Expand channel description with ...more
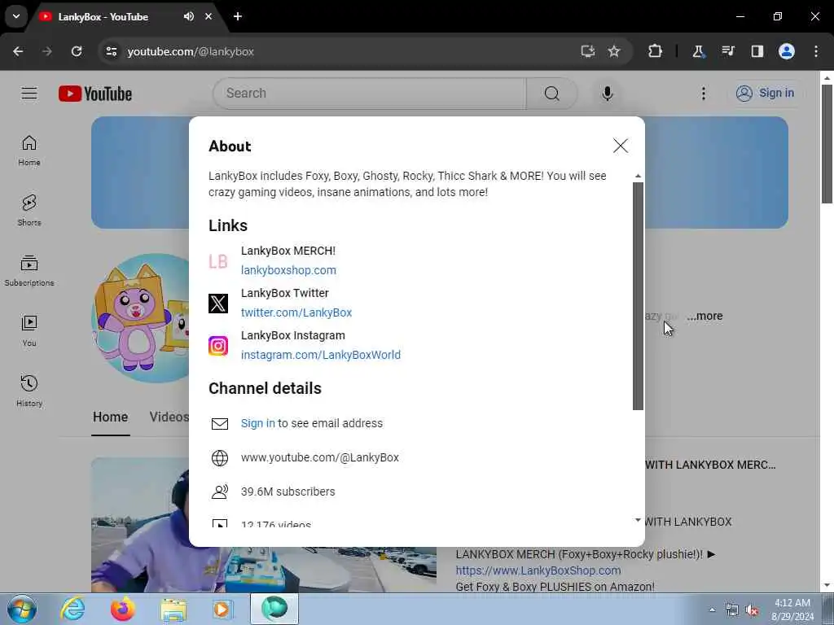Viewport: 834px width, 625px height. (x=705, y=316)
